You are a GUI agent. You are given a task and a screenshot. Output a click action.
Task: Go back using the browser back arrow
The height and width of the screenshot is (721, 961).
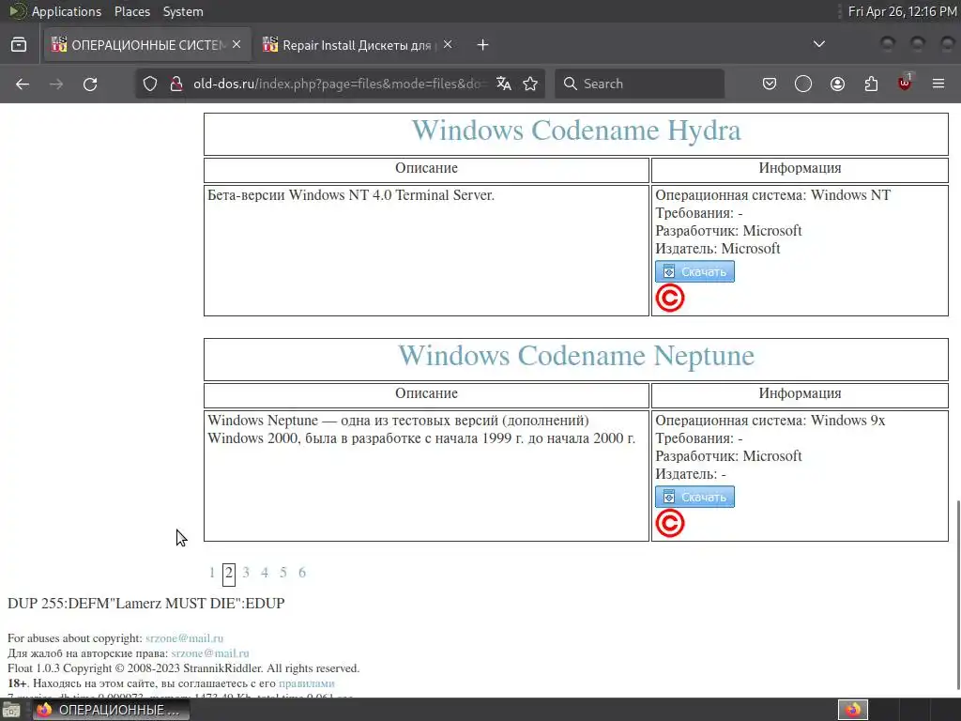pos(23,84)
